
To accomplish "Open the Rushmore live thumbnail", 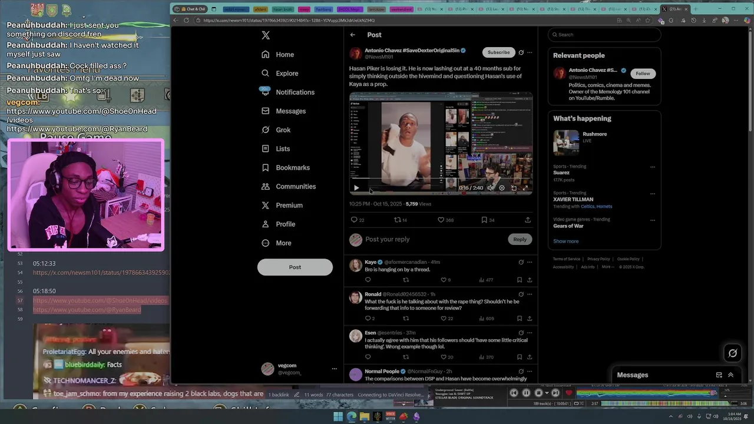I will pos(566,143).
